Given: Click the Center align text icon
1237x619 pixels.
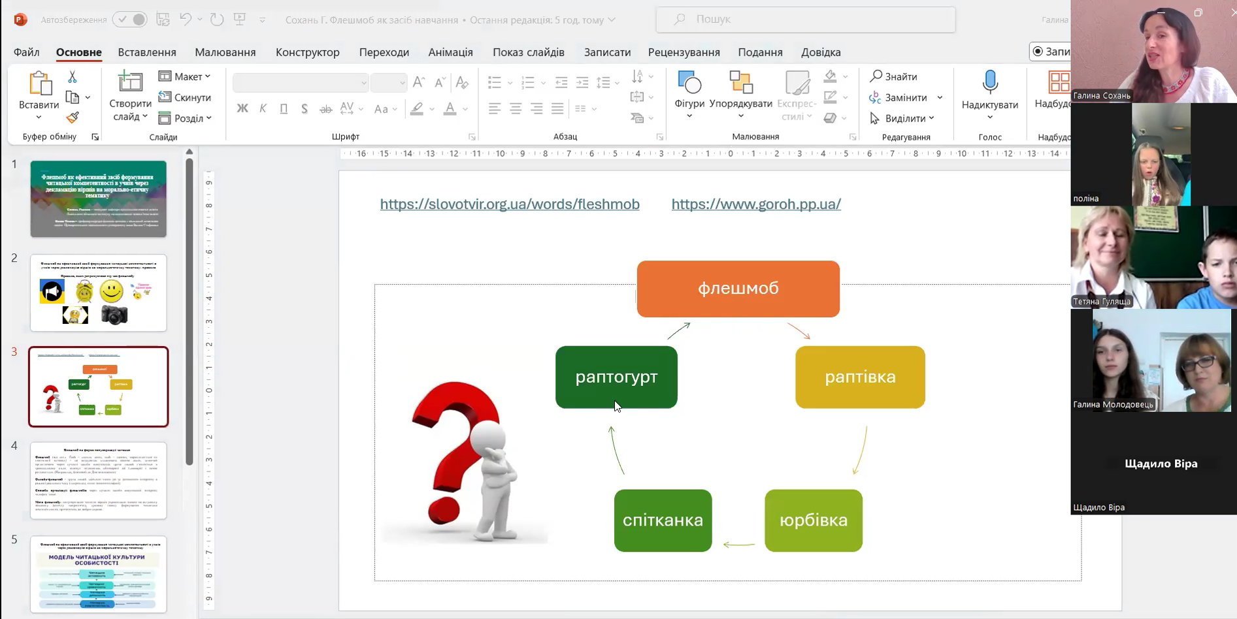Looking at the screenshot, I should tap(516, 108).
